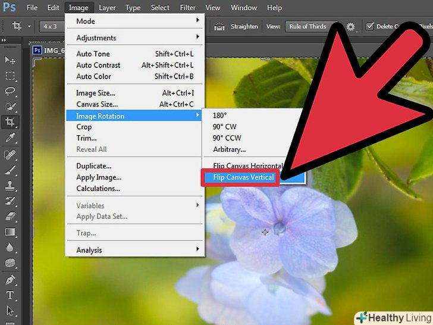Open the Image menu
This screenshot has height=325, width=433.
(79, 8)
